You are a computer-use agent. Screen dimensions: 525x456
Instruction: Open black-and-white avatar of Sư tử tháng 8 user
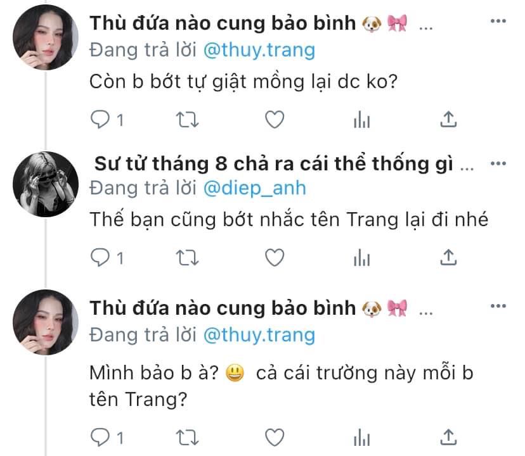click(x=46, y=184)
